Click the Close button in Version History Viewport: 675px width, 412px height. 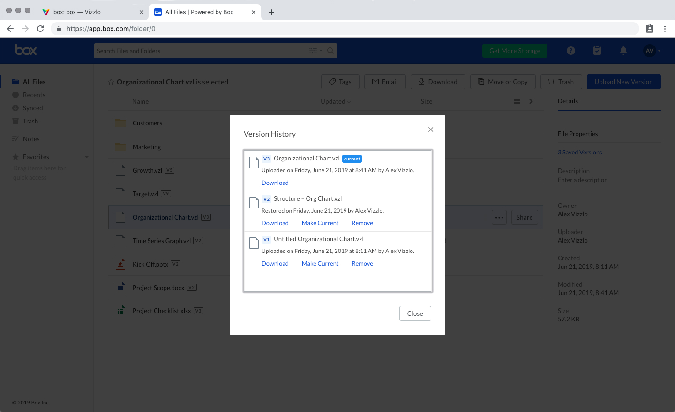coord(415,313)
